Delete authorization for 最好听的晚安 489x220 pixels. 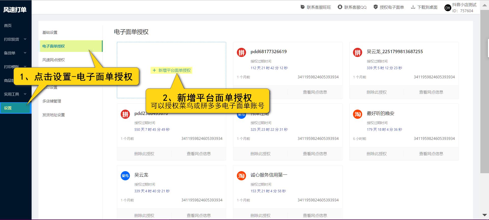pos(376,154)
